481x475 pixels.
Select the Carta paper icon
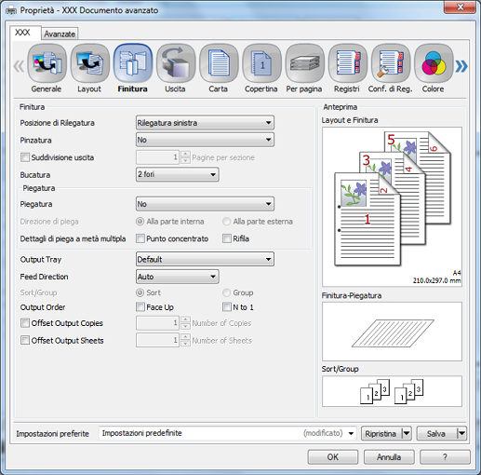coord(219,63)
